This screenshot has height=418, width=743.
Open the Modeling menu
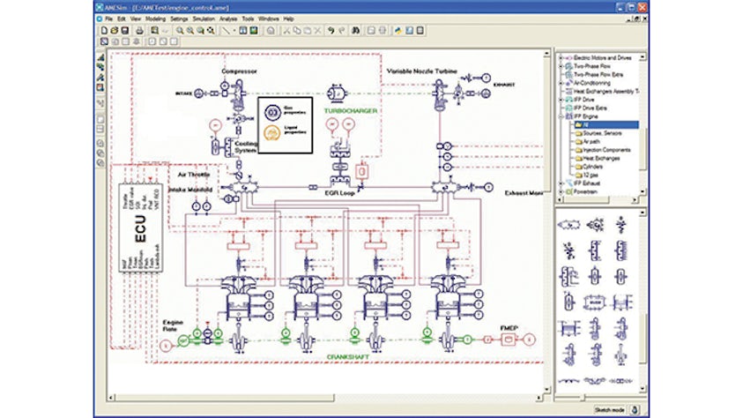click(155, 19)
